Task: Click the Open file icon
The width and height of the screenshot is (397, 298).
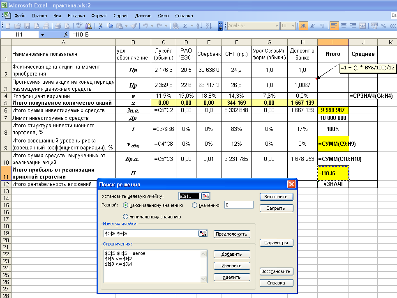Action: coord(18,26)
